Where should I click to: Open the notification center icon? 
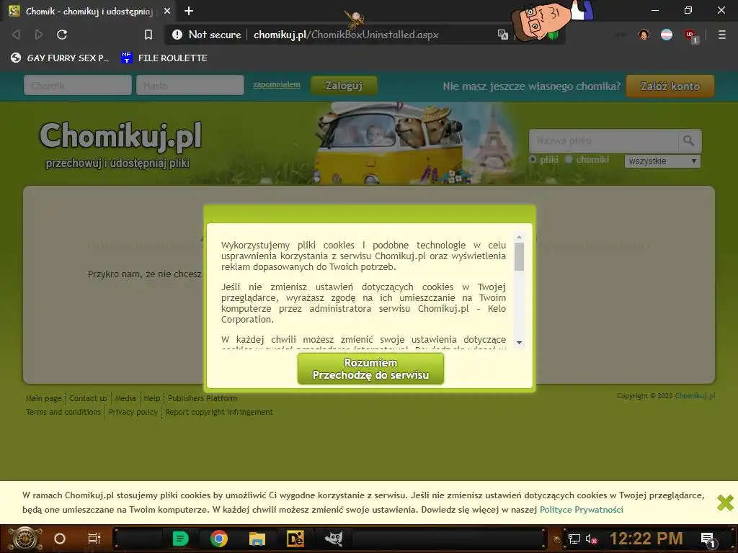pyautogui.click(x=708, y=539)
